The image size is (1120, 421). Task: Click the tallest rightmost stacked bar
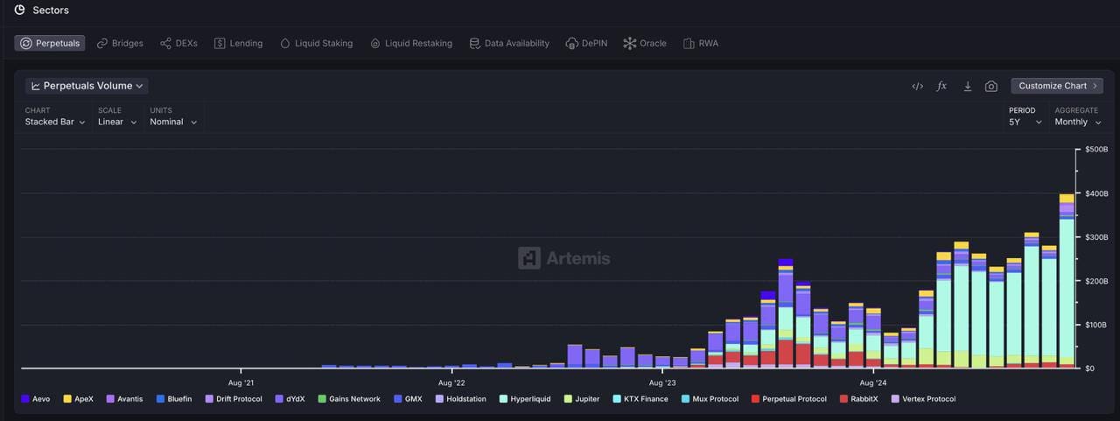tap(1067, 281)
